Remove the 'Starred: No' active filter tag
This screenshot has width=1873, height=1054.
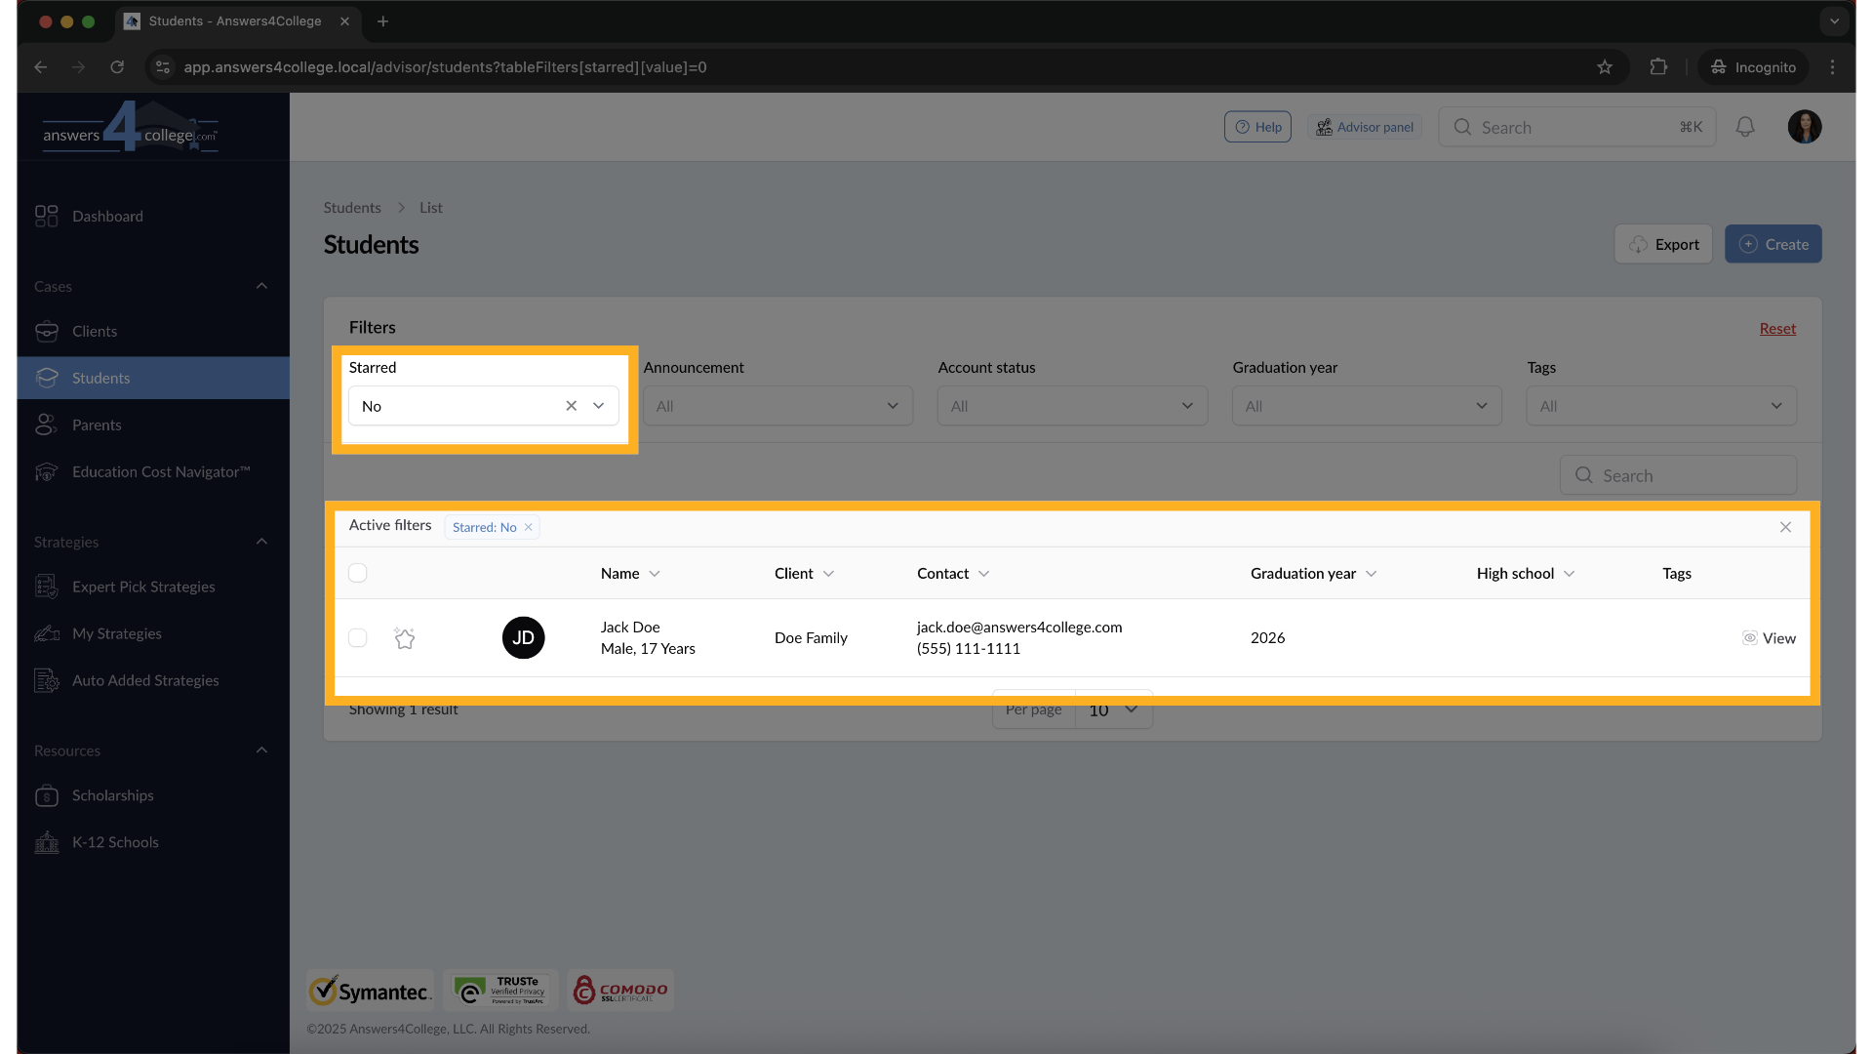point(529,527)
